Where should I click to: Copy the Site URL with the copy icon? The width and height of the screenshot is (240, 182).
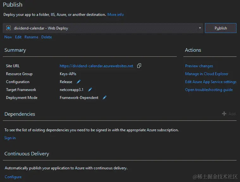139,66
